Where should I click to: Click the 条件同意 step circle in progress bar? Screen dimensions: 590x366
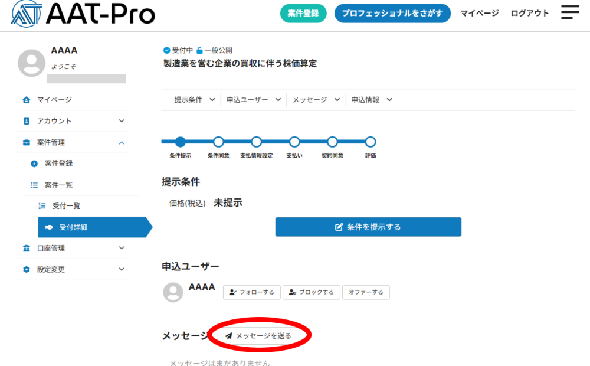(218, 142)
